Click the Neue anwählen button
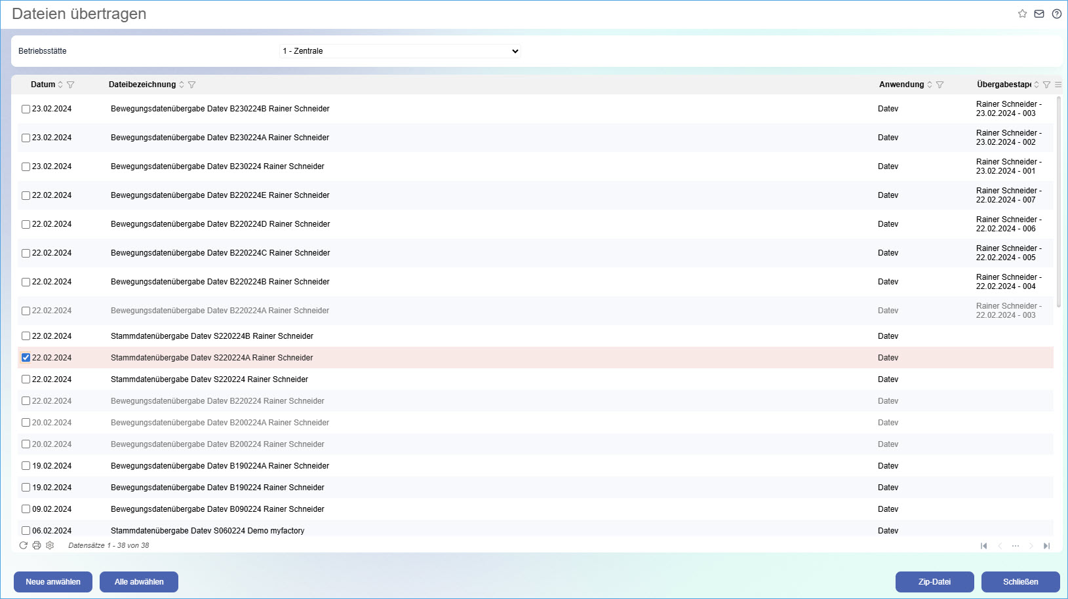The image size is (1068, 599). (53, 582)
